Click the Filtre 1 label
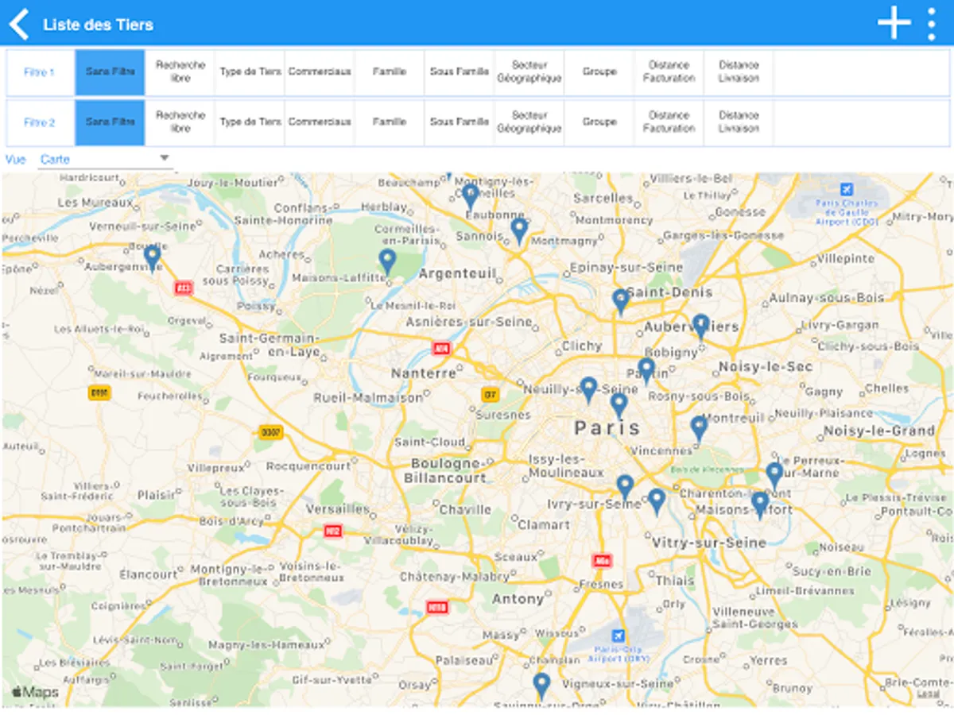Viewport: 954px width, 715px height. click(x=40, y=72)
